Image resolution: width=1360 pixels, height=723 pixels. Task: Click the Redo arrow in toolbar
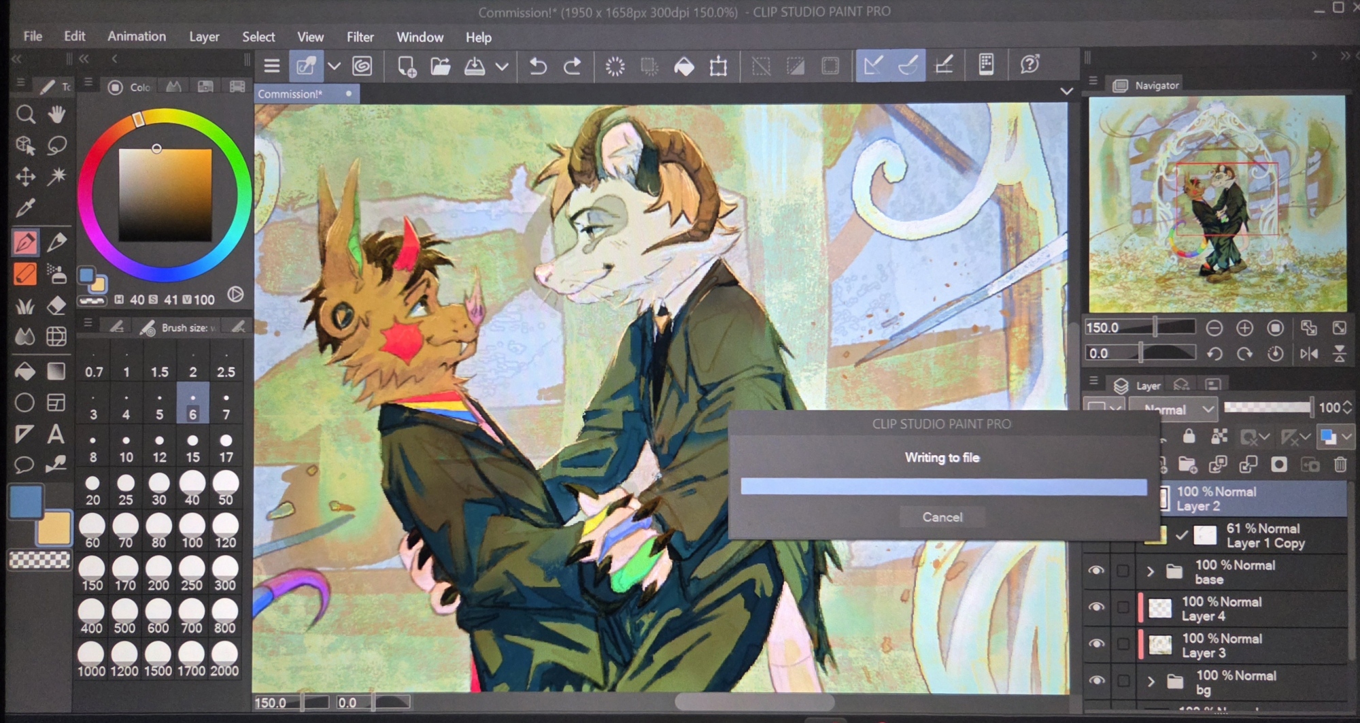(x=573, y=66)
